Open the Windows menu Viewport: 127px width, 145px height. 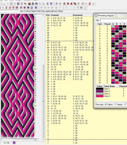click(x=27, y=0)
